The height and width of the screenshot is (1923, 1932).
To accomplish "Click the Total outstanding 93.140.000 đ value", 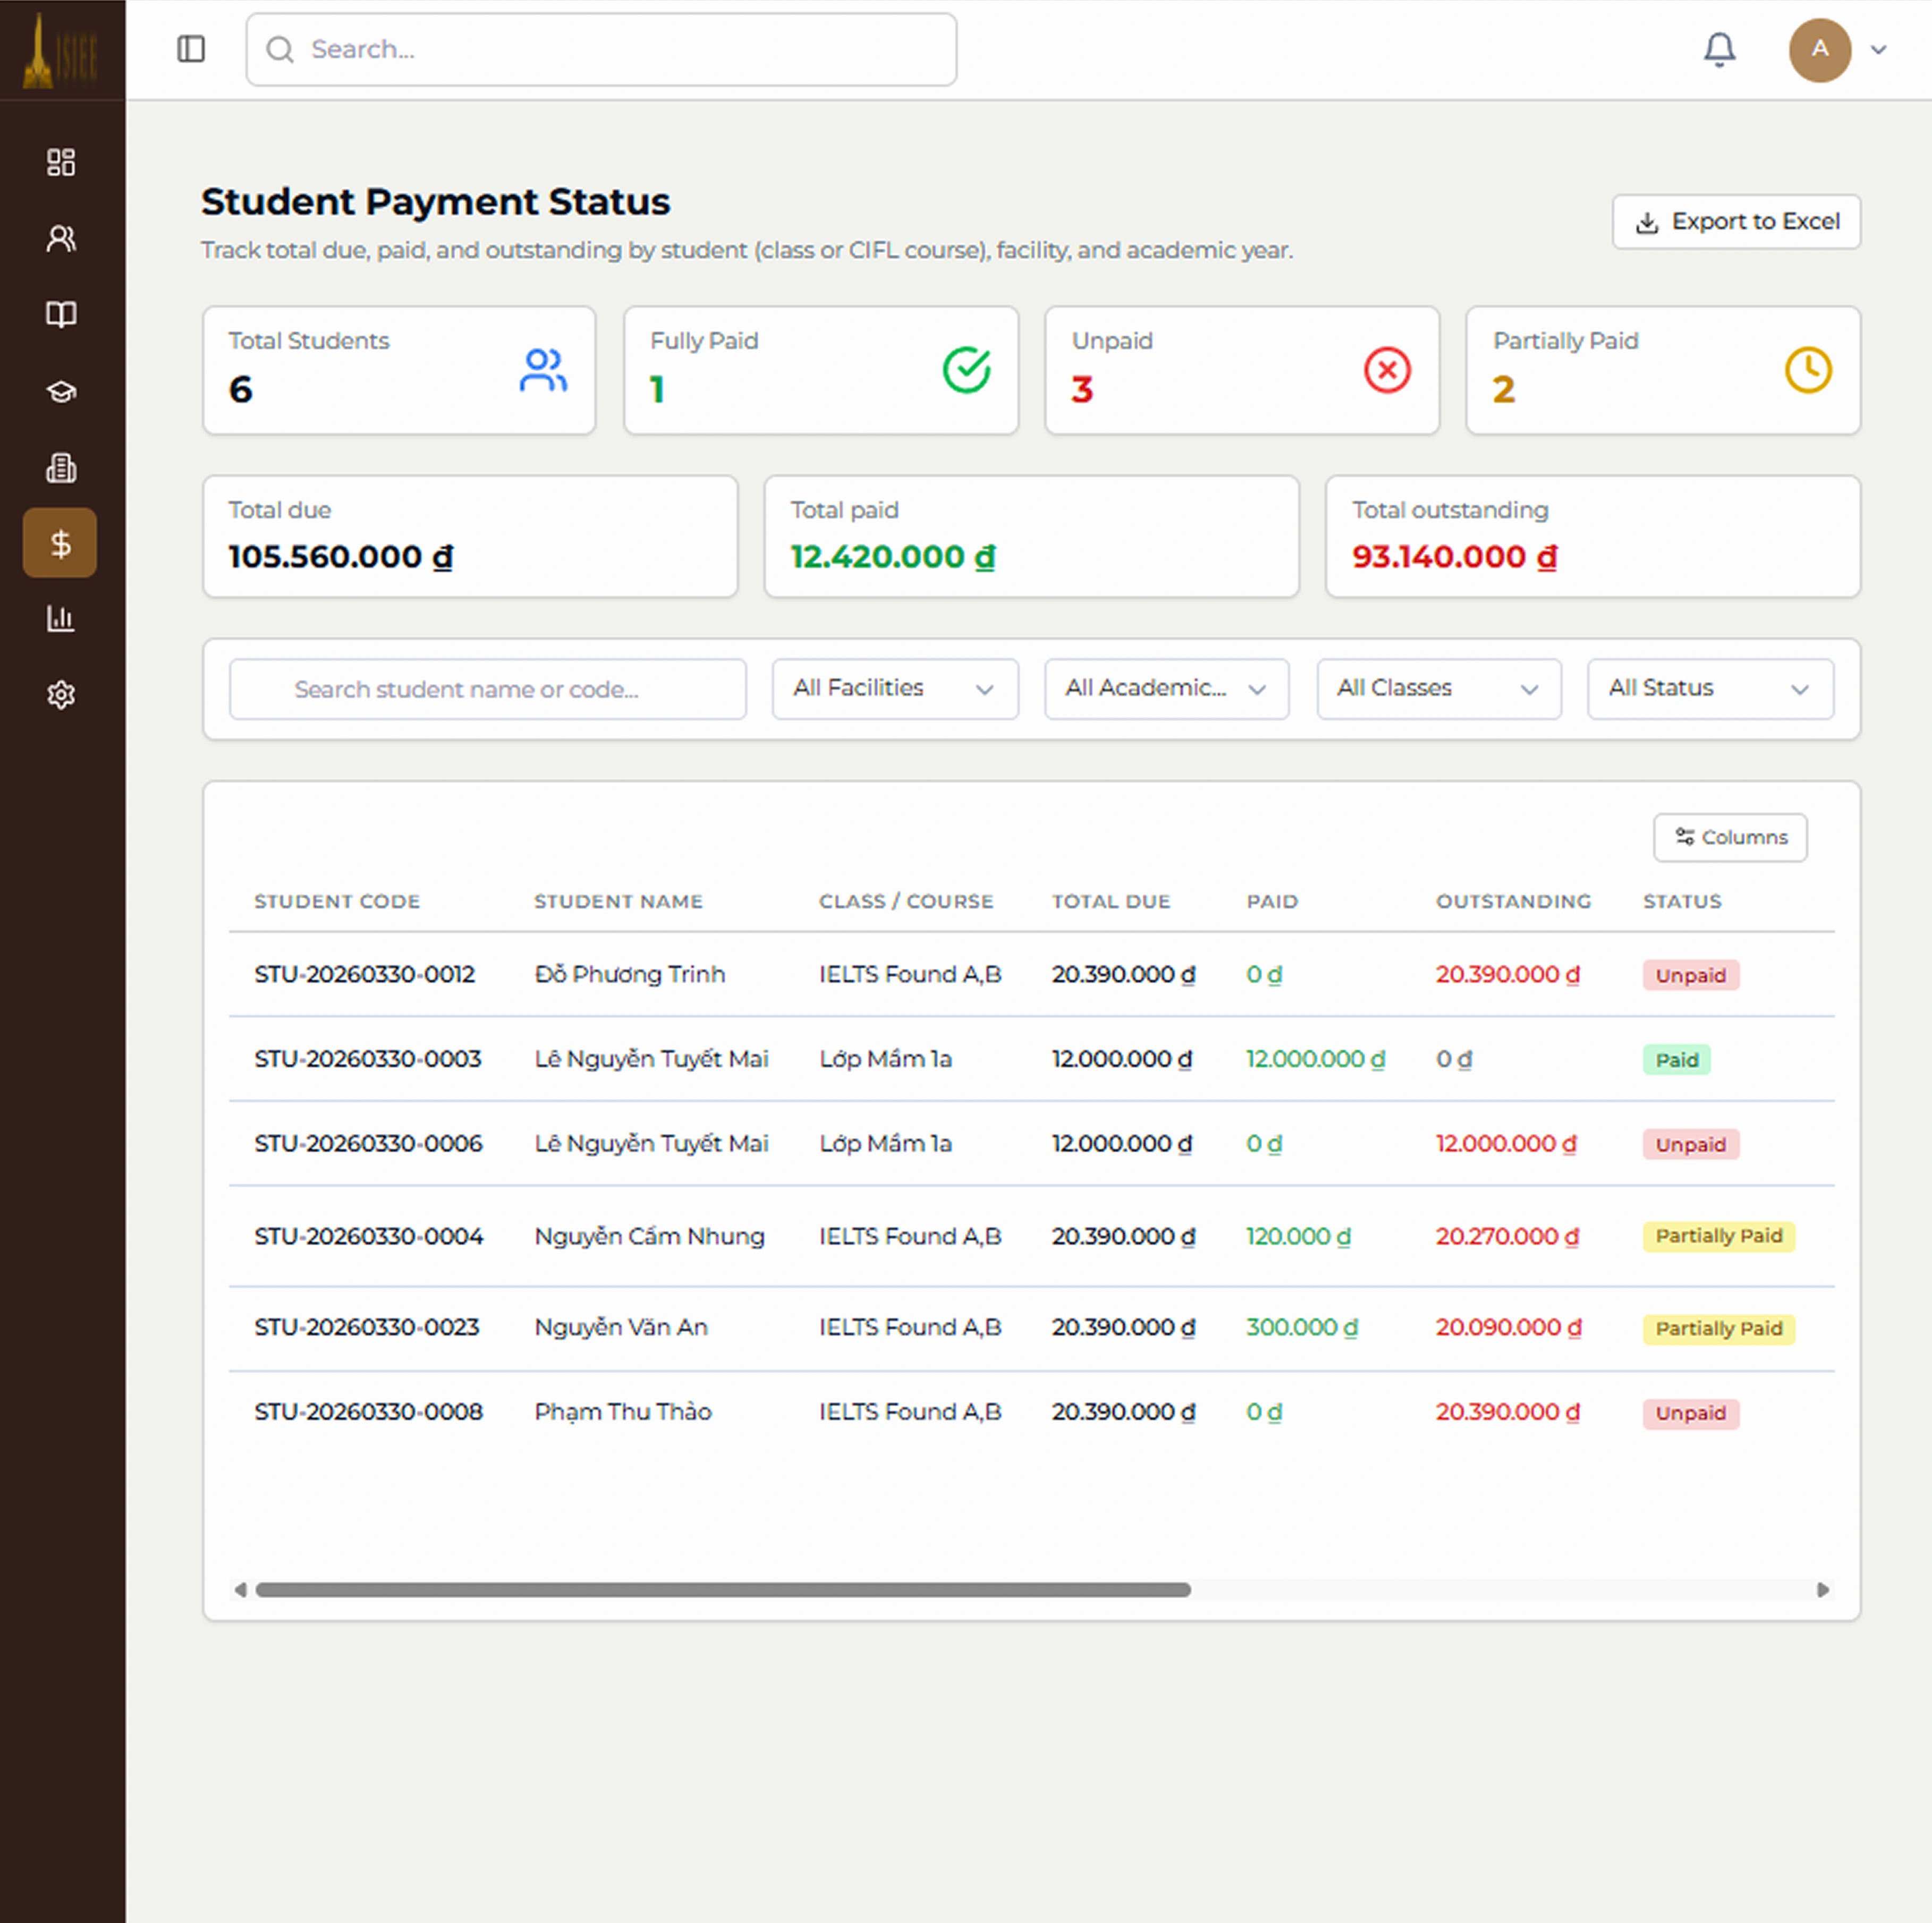I will (1454, 557).
